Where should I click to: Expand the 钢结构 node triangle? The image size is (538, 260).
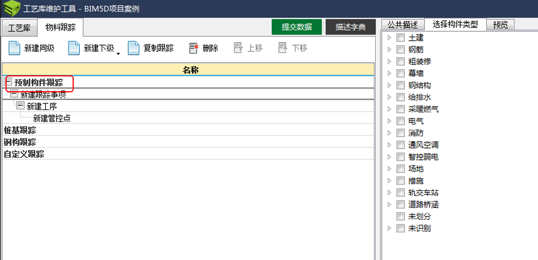(389, 85)
